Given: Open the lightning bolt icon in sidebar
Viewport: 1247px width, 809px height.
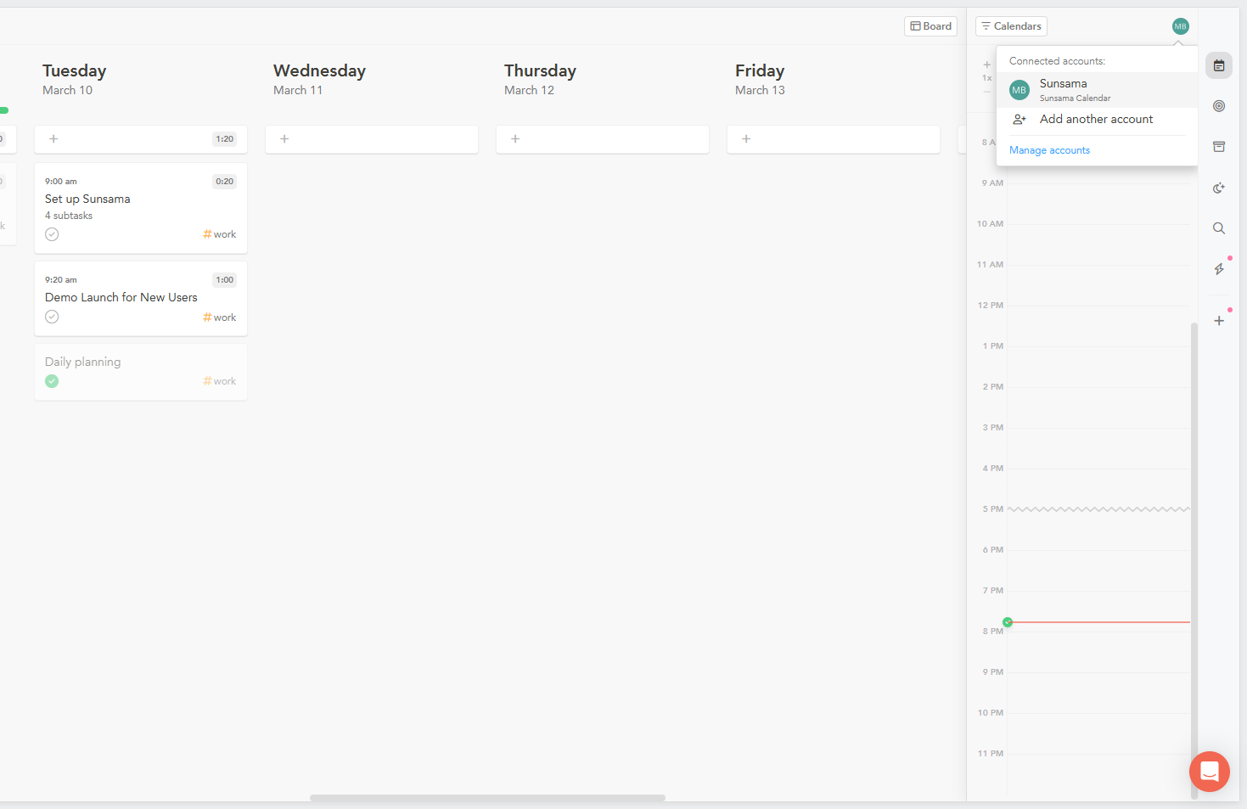Looking at the screenshot, I should [x=1219, y=269].
